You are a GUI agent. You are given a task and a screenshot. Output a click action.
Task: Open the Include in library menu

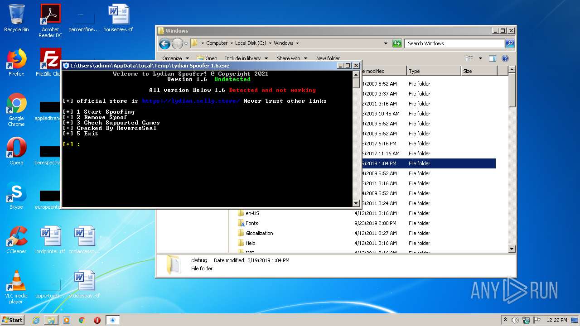click(x=246, y=58)
